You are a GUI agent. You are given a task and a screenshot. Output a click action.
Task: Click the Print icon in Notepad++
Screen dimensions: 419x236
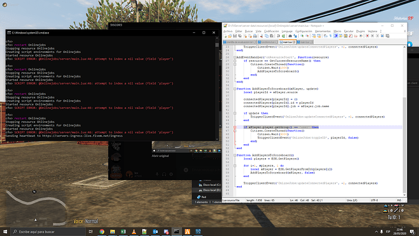[x=254, y=36]
